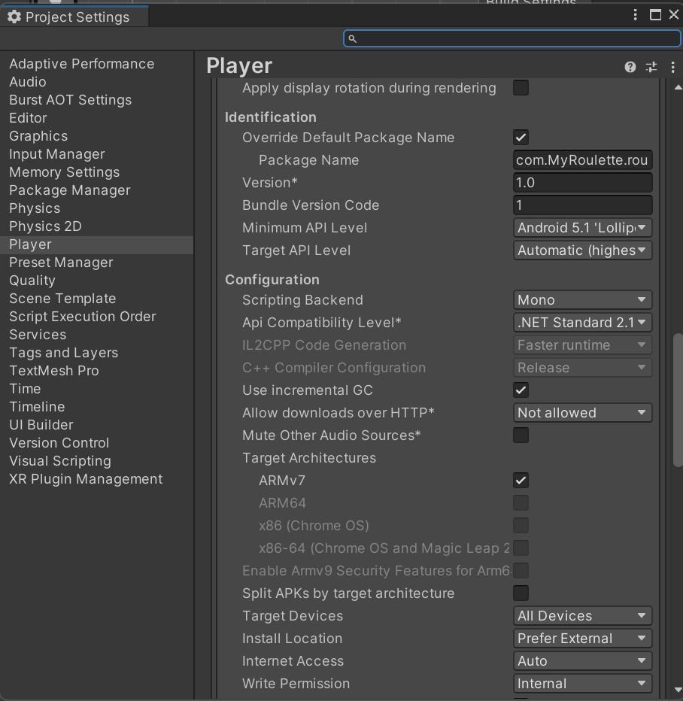This screenshot has height=701, width=683.
Task: Select Graphics in the settings sidebar
Action: point(38,136)
